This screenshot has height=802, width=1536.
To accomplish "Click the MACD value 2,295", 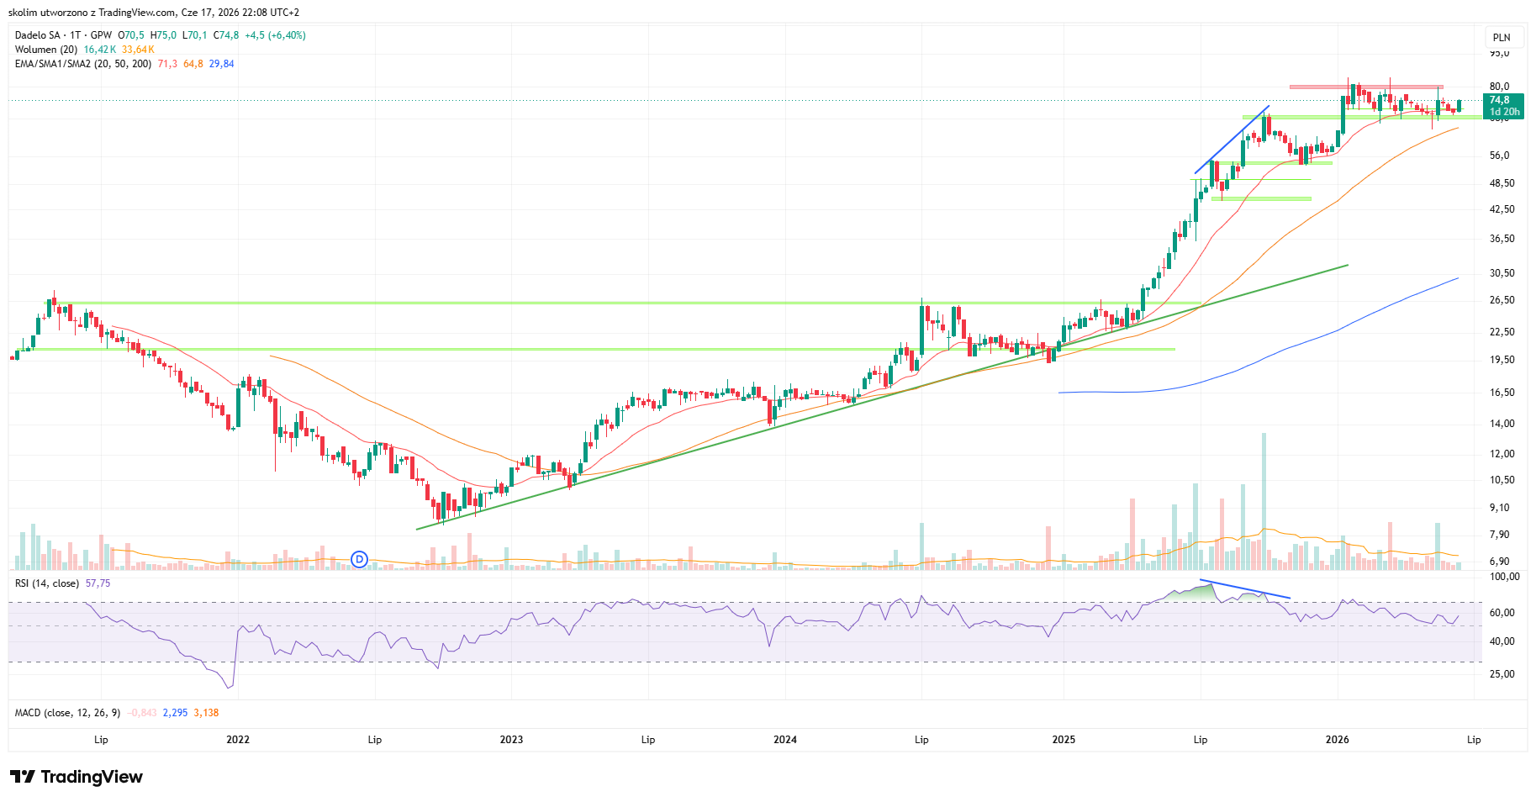I will click(x=175, y=713).
